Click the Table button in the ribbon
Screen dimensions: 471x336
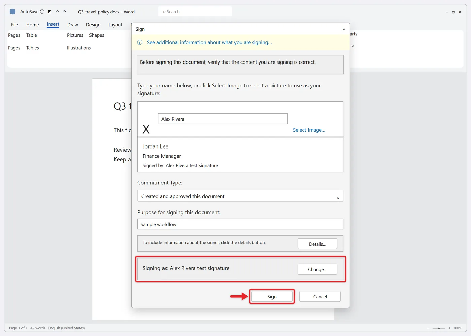tap(32, 35)
